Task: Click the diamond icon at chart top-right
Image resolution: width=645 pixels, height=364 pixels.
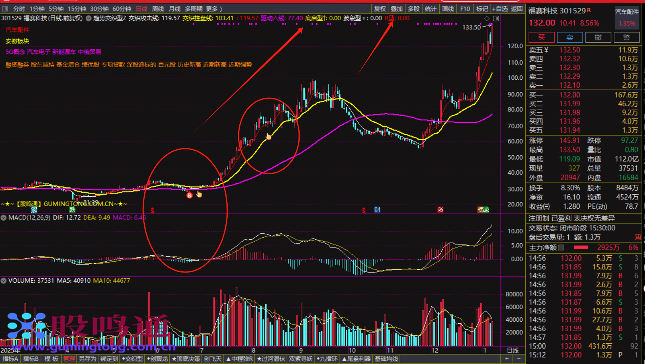Action: click(487, 18)
